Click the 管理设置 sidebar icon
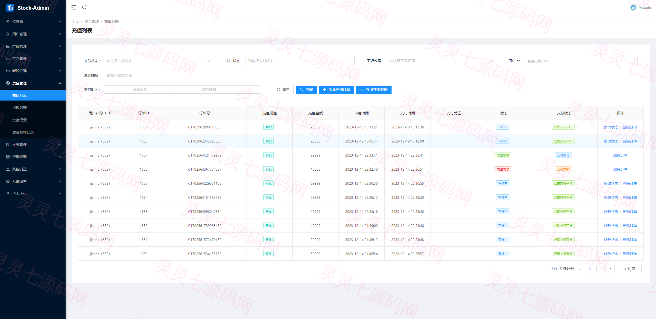The height and width of the screenshot is (319, 656). [8, 157]
